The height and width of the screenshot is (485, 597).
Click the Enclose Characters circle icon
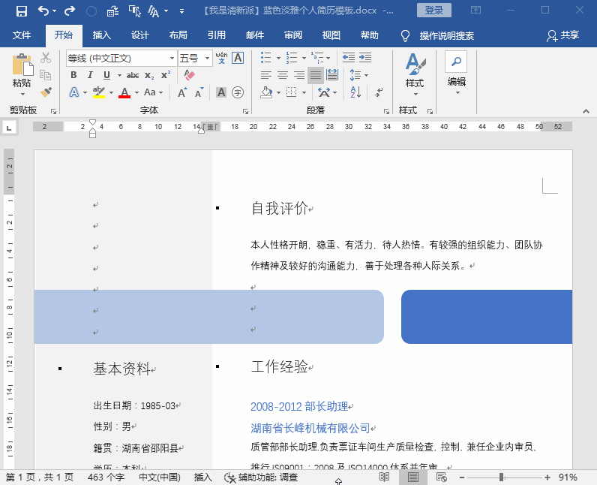tap(238, 92)
